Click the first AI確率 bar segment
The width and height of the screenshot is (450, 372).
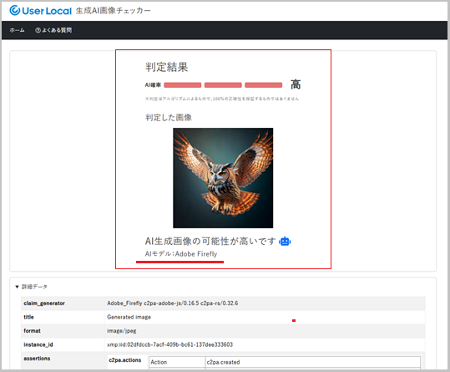point(183,85)
